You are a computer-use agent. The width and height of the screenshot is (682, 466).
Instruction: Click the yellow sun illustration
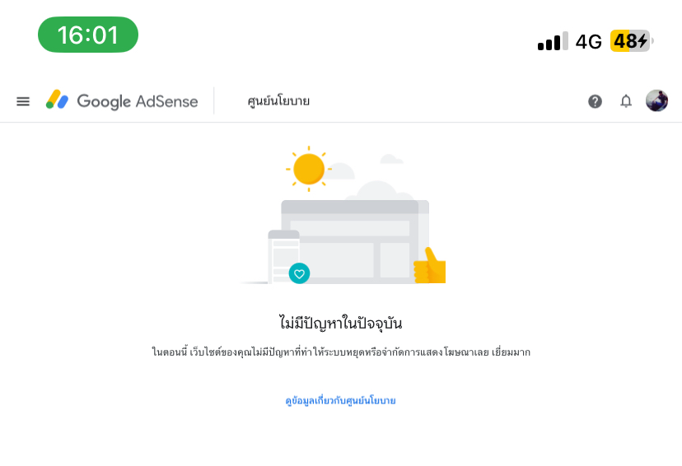click(x=309, y=169)
